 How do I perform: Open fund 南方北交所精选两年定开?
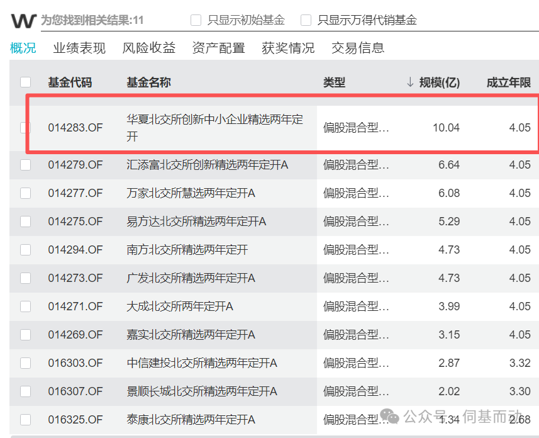187,249
